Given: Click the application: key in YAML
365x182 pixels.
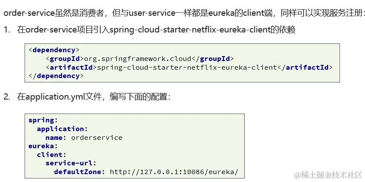Looking at the screenshot, I should click(x=62, y=129).
